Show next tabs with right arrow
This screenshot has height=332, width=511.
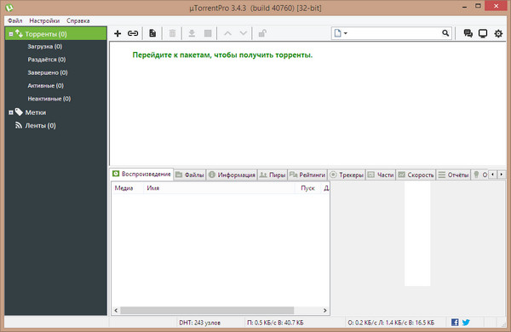(502, 175)
